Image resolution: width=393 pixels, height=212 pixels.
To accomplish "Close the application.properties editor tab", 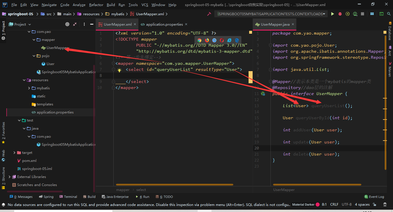I will (186, 24).
